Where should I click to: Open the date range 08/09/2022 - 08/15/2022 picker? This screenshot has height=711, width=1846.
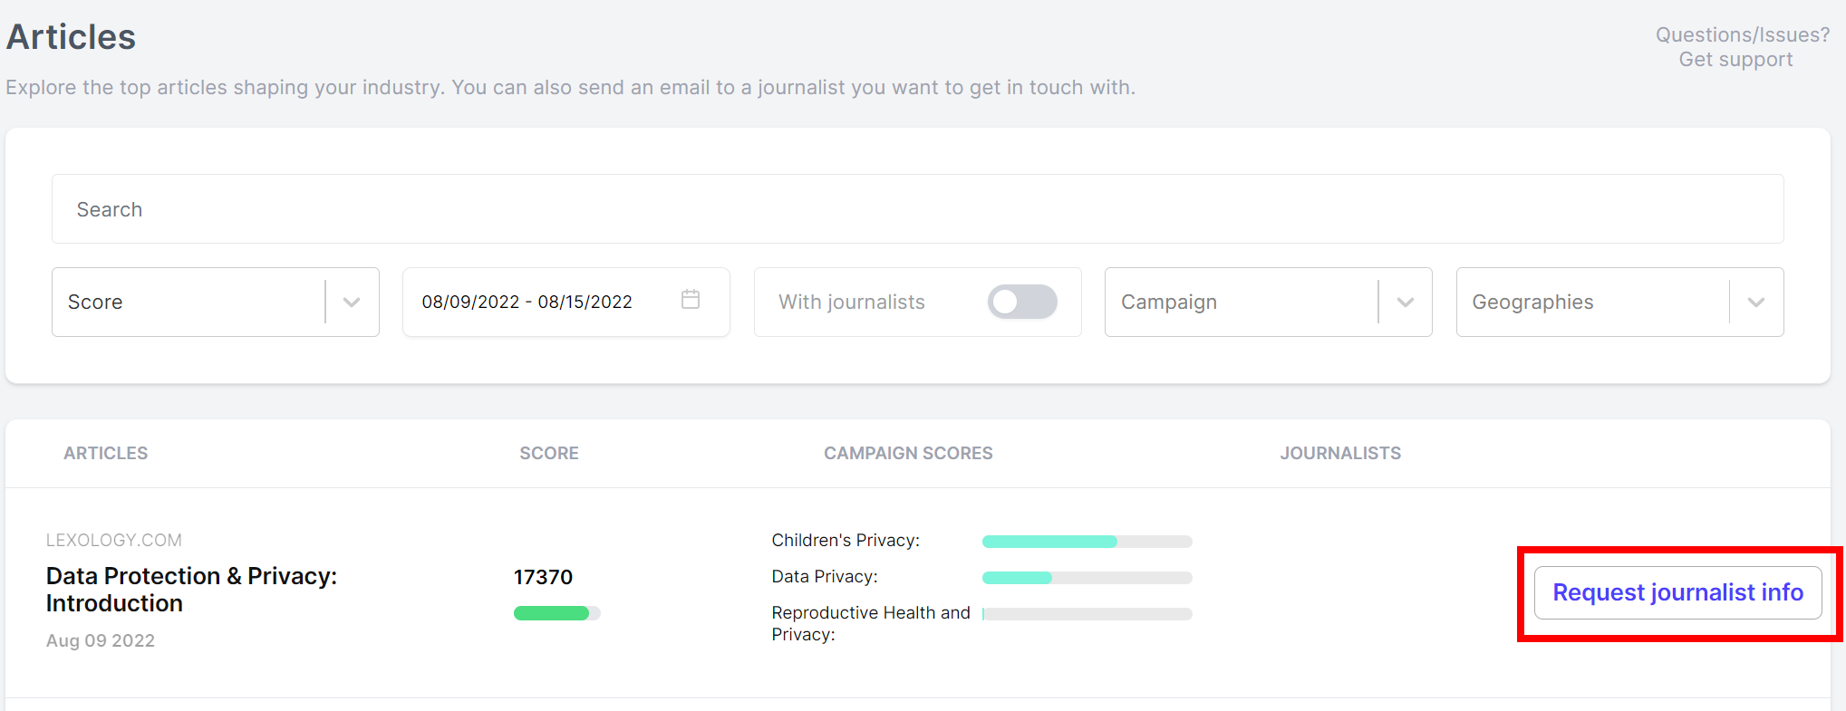[566, 302]
